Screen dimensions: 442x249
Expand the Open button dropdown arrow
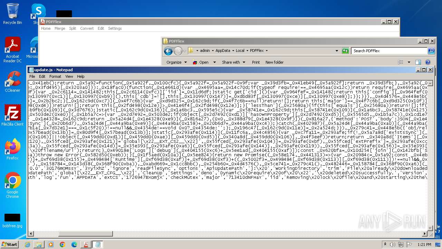coord(214,62)
